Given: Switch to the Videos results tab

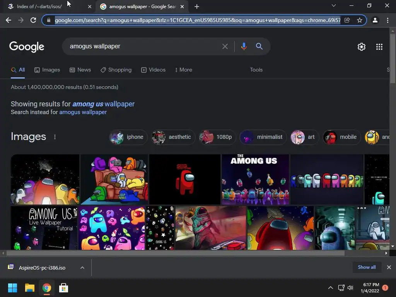Looking at the screenshot, I should coord(153,70).
